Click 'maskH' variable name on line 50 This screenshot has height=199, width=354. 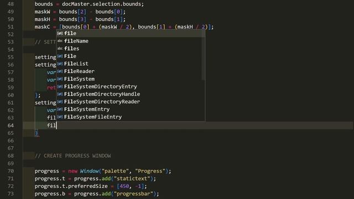click(x=42, y=19)
